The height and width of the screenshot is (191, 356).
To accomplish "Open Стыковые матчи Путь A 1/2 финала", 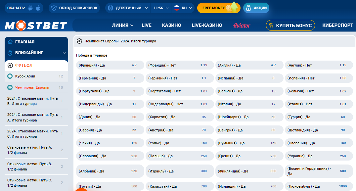I will click(x=36, y=150).
